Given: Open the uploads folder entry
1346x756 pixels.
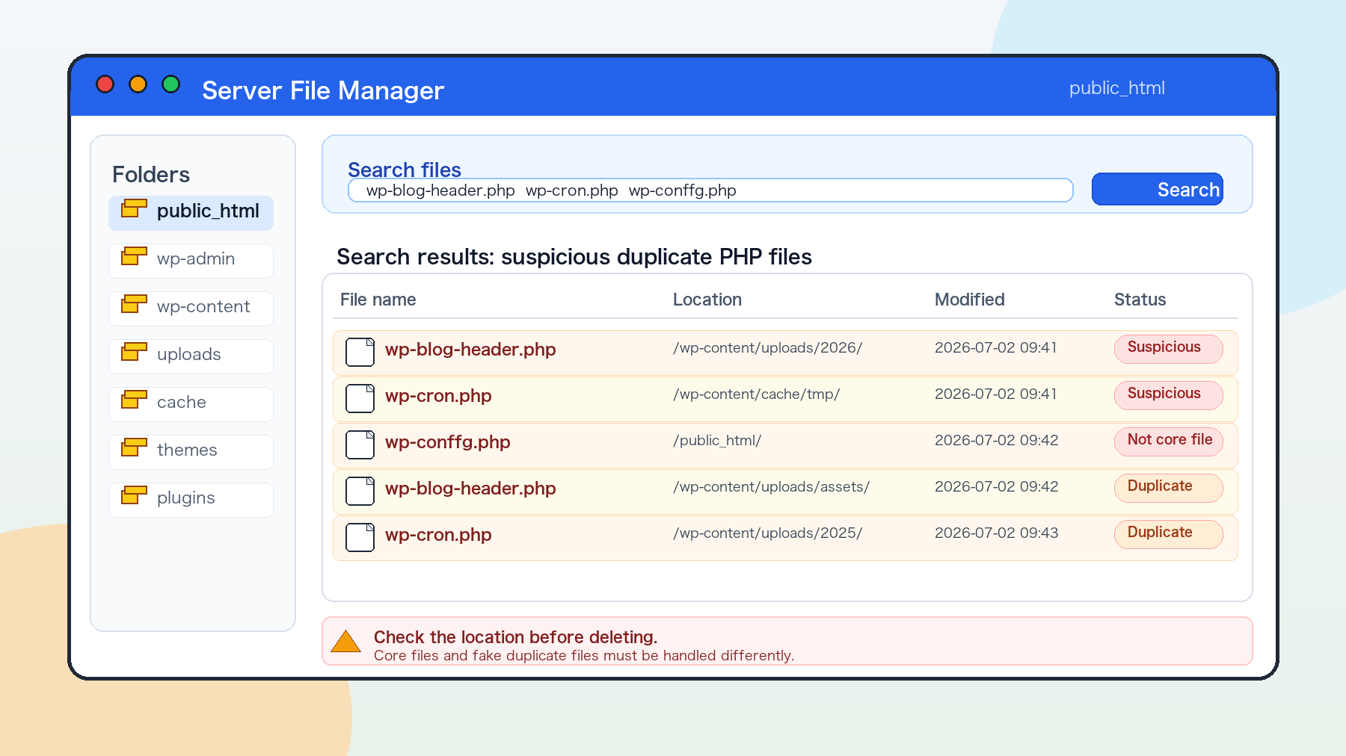Looking at the screenshot, I should (x=191, y=356).
